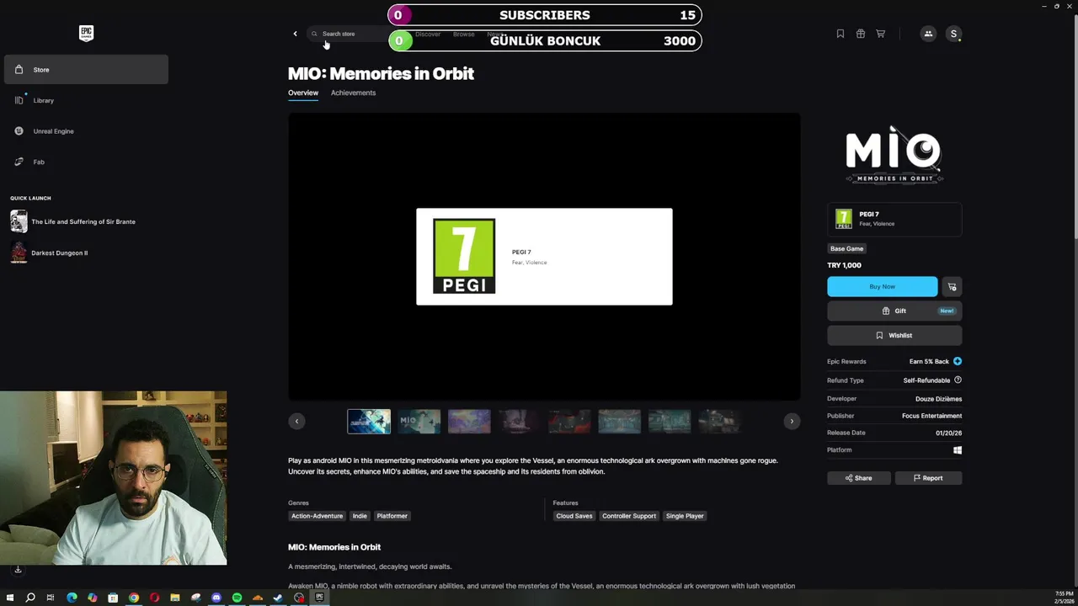Click the Search store input field
Screen dimensions: 1078x606
(347, 34)
